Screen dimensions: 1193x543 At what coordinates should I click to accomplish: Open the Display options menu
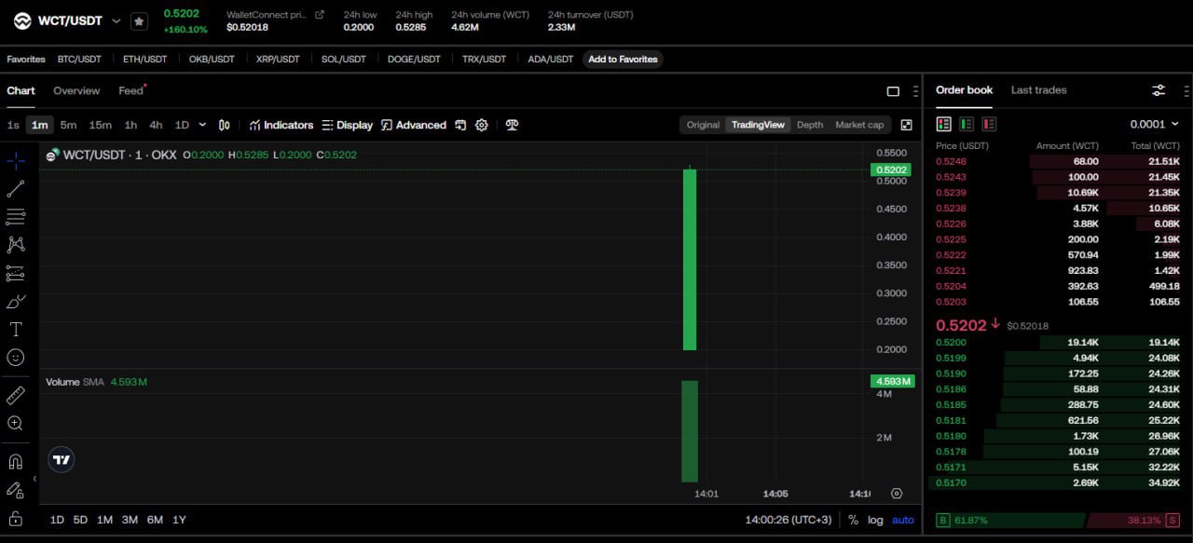click(347, 125)
